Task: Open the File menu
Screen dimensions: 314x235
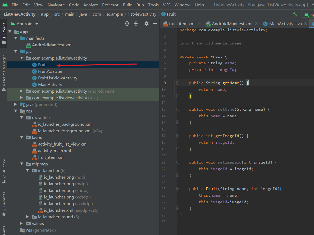Action: [x=15, y=5]
